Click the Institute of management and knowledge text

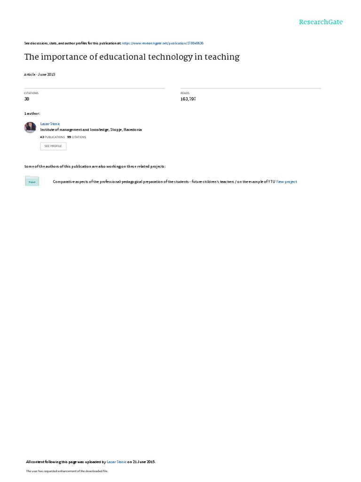pos(91,130)
